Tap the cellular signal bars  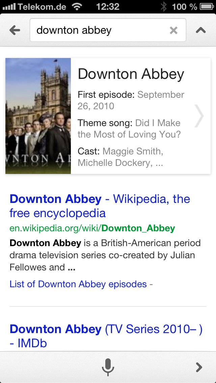(x=9, y=6)
